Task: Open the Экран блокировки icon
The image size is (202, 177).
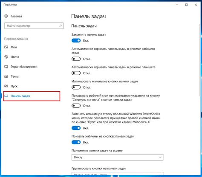Action: coord(6,67)
